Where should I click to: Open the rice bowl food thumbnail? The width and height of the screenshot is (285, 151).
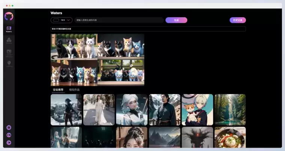coord(230,138)
